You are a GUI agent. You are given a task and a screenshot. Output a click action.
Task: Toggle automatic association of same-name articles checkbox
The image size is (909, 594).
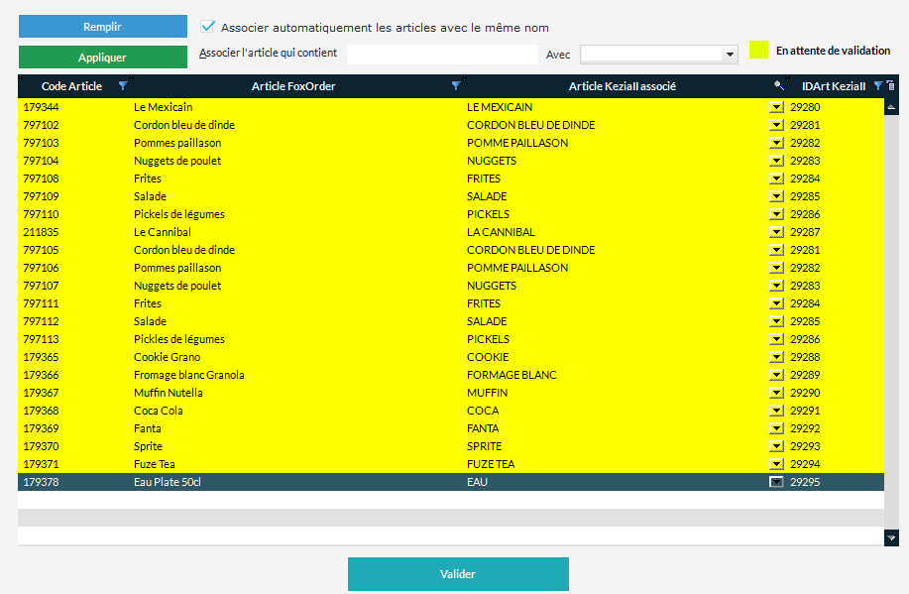pos(208,28)
